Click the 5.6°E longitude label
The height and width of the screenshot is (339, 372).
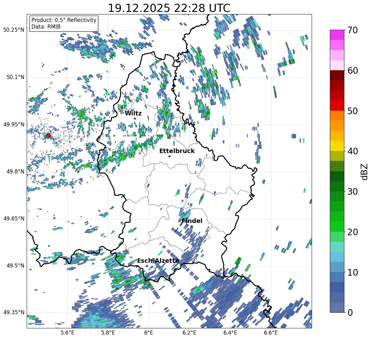68,333
